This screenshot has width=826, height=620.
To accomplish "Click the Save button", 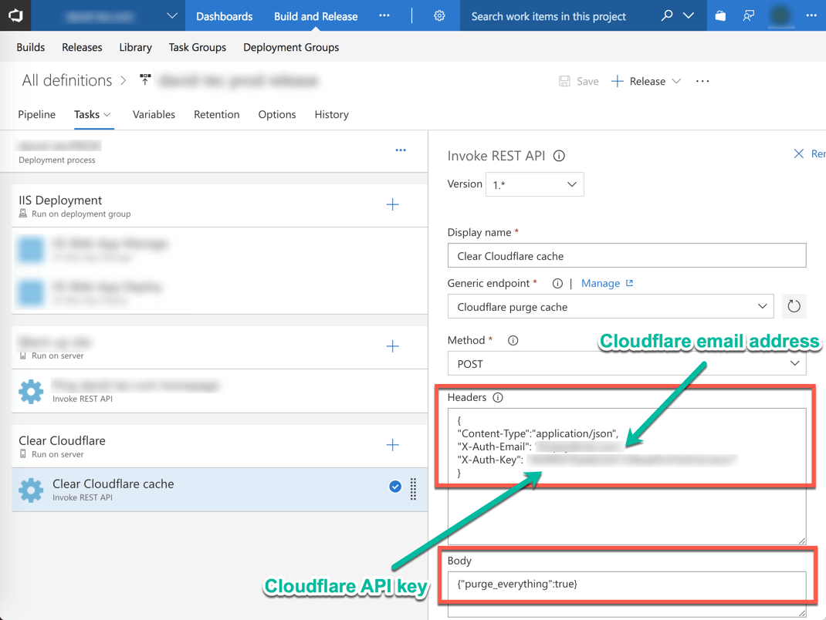I will (579, 81).
